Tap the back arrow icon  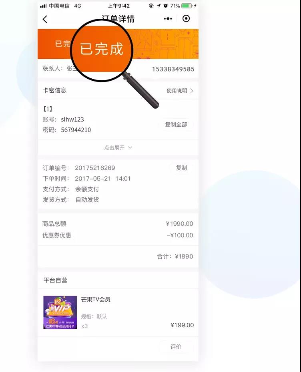45,19
